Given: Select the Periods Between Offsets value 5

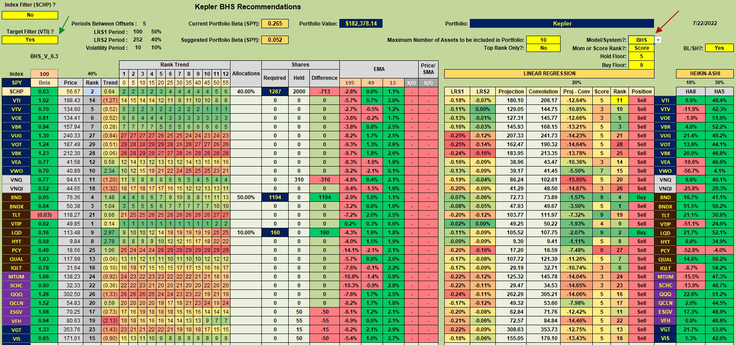Looking at the screenshot, I should pos(144,24).
